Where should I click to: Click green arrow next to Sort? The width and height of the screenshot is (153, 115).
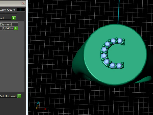(14, 18)
